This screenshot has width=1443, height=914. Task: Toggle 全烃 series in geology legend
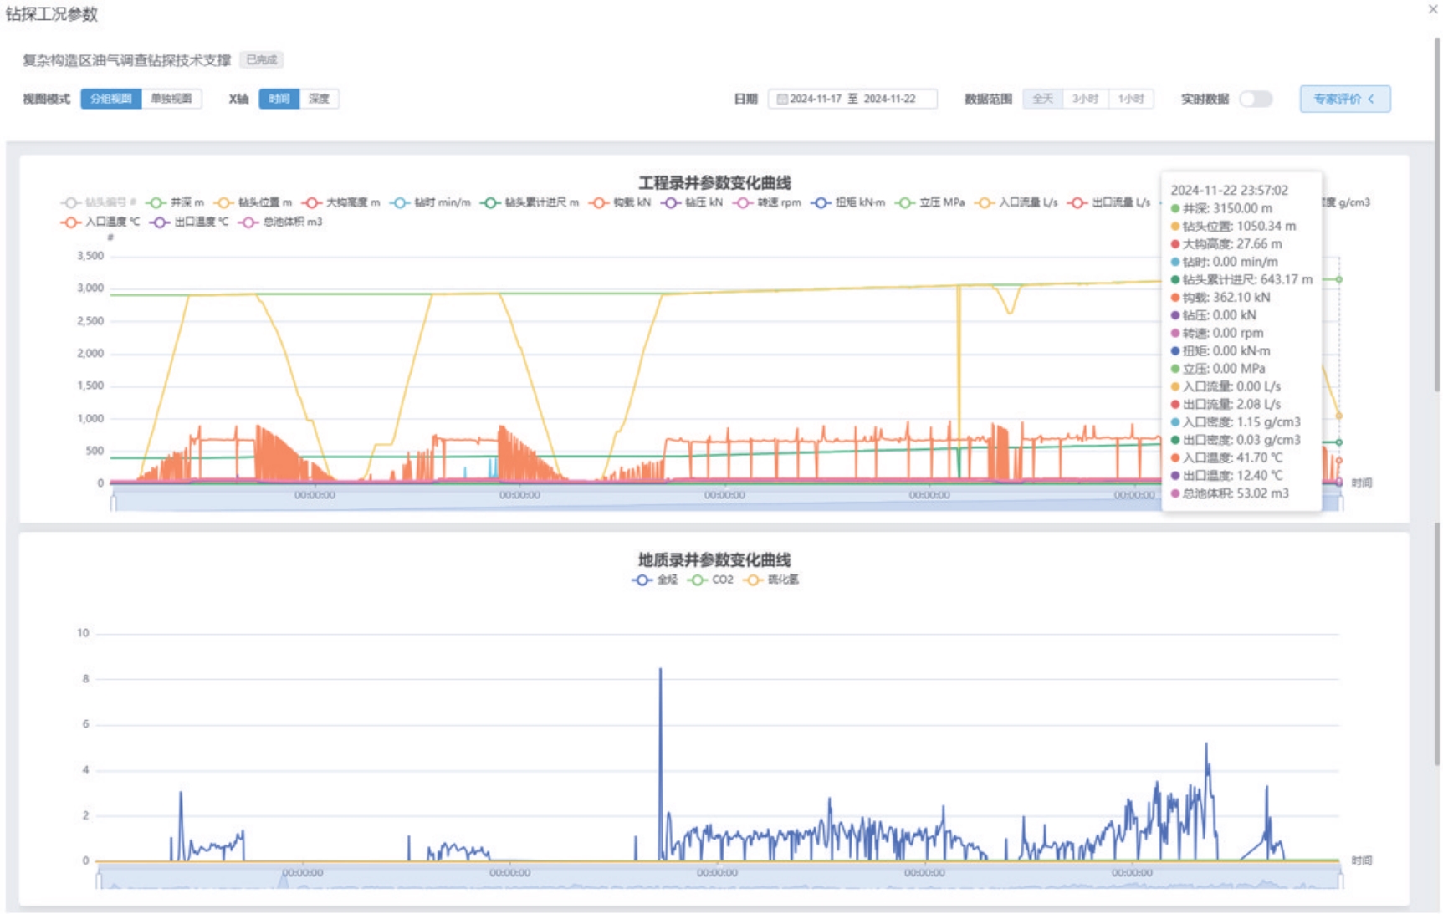[x=655, y=580]
